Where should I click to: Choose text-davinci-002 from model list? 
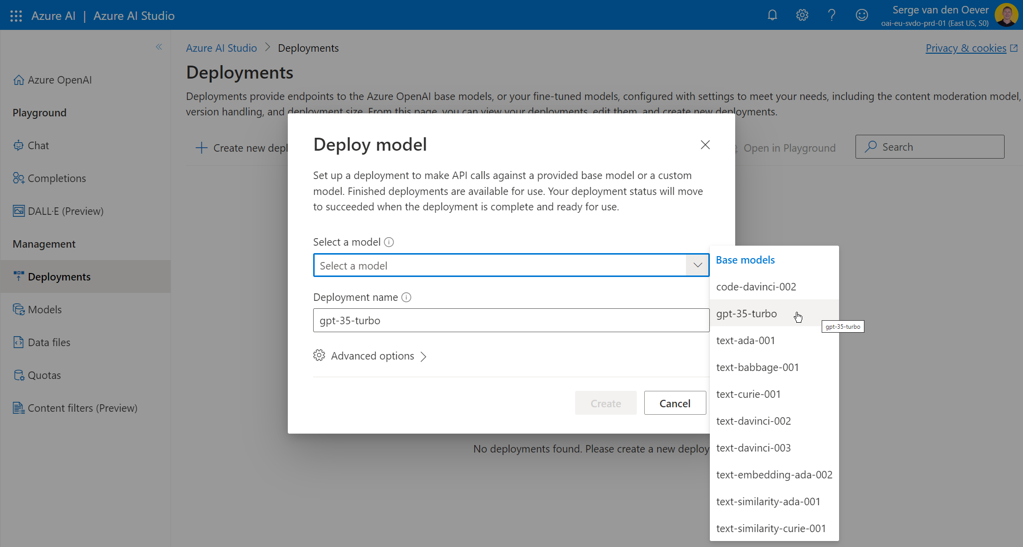[774, 421]
